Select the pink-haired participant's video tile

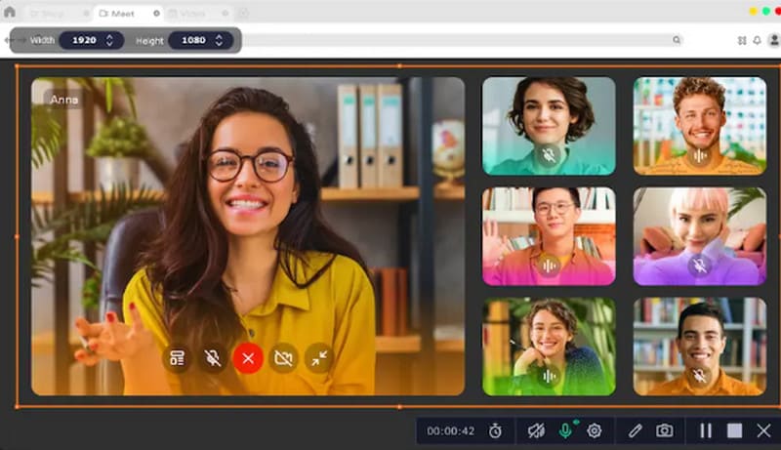point(698,236)
